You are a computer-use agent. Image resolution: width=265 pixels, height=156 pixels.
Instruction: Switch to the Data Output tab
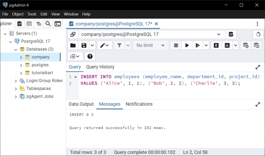pyautogui.click(x=81, y=104)
